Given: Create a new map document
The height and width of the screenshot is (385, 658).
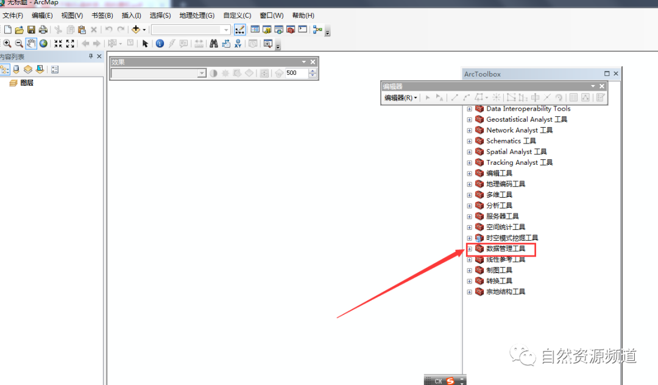Looking at the screenshot, I should (x=7, y=30).
